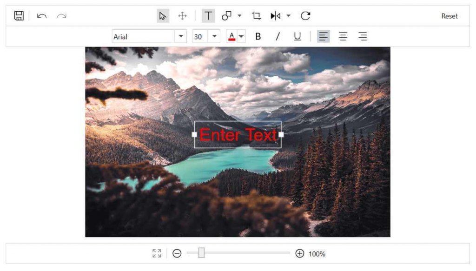
Task: Activate the Pan tool
Action: click(182, 15)
